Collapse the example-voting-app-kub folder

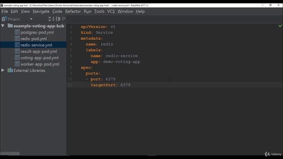click(3, 26)
